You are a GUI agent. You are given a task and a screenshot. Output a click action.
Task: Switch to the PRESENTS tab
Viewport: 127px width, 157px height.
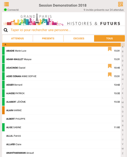pyautogui.click(x=48, y=38)
